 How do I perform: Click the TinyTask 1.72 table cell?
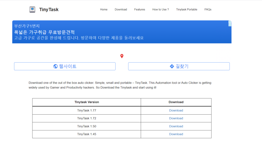click(86, 118)
